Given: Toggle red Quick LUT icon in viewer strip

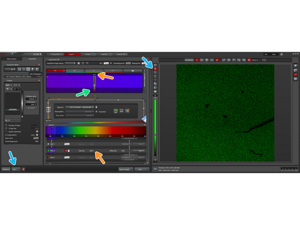Looking at the screenshot, I should [x=155, y=69].
